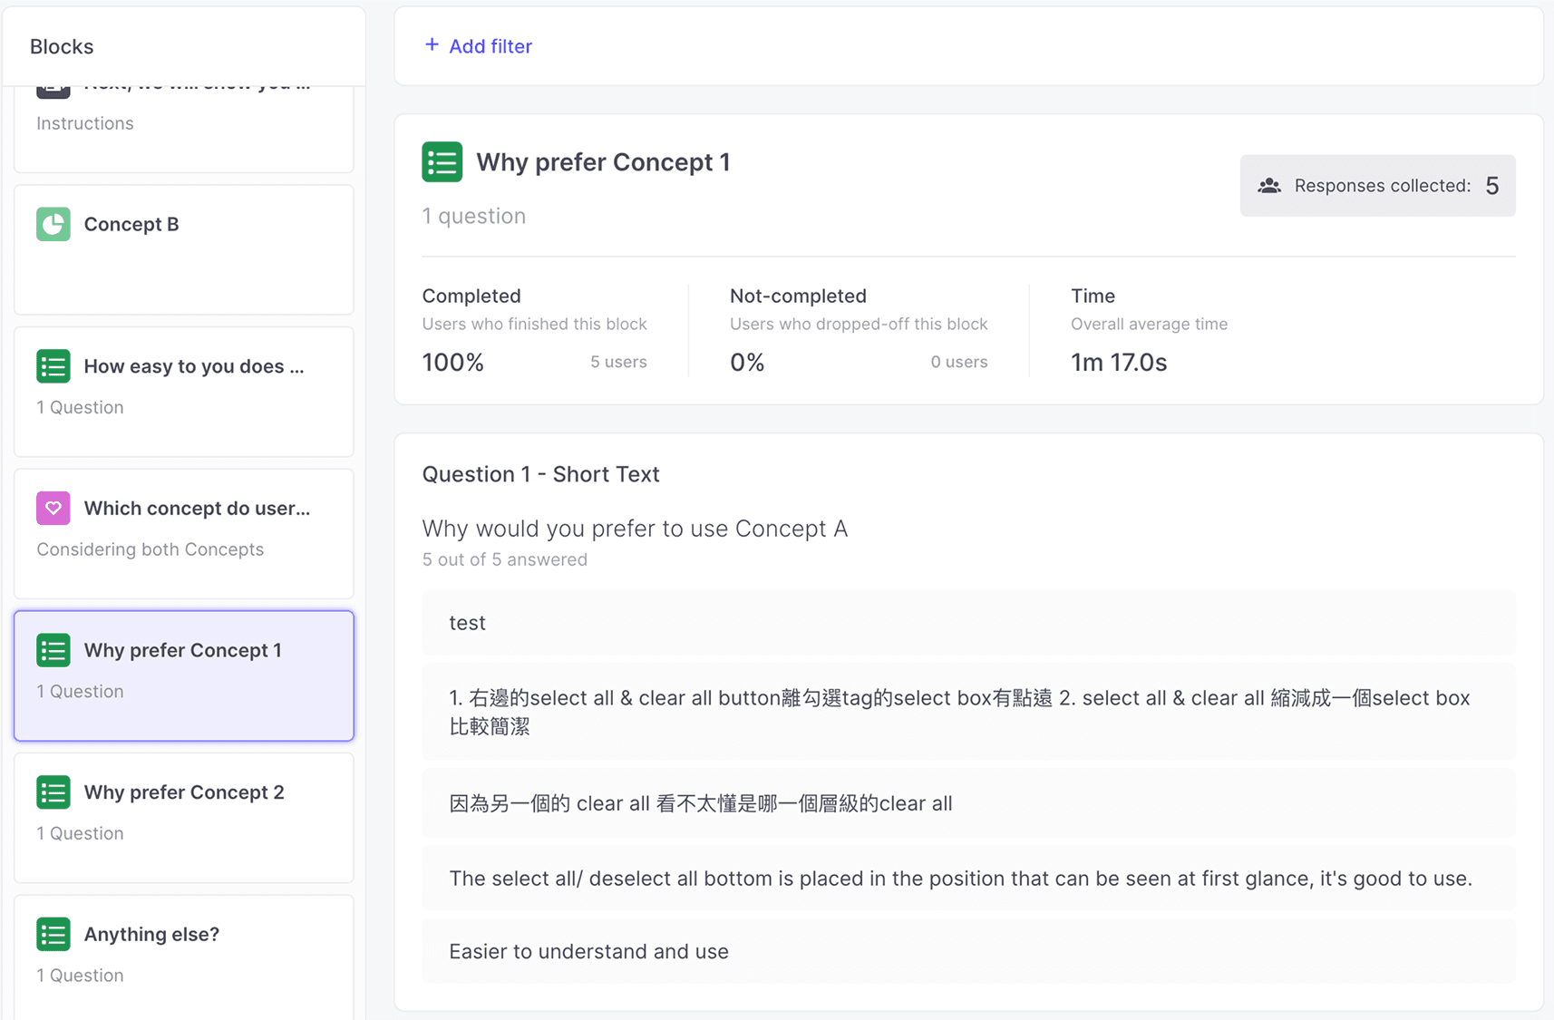Click the 100% completed value
The width and height of the screenshot is (1554, 1020).
pyautogui.click(x=453, y=363)
